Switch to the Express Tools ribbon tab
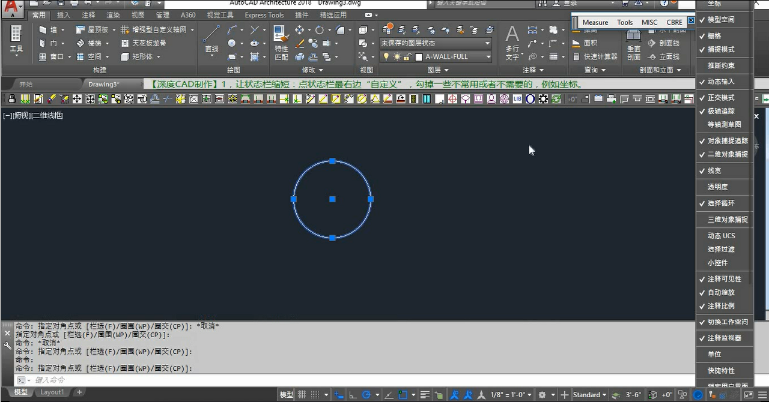 [264, 15]
